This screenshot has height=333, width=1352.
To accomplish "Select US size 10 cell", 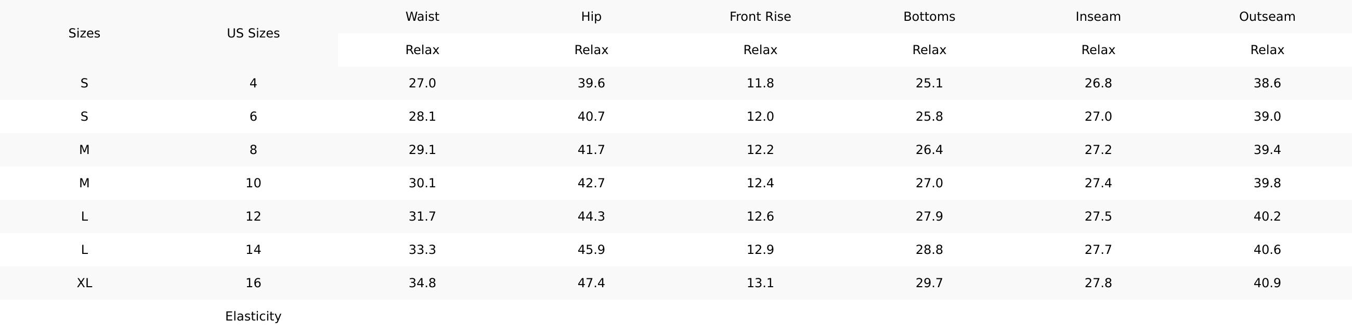I will tap(253, 183).
